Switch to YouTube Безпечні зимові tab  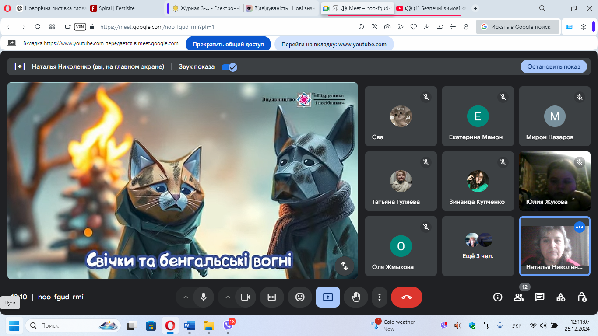[x=431, y=8]
